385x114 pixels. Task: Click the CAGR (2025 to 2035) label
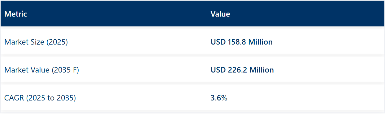coord(40,98)
